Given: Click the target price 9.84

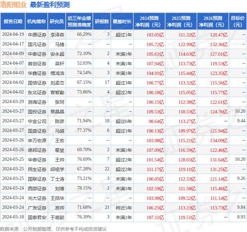Looking at the screenshot, I should pyautogui.click(x=241, y=207).
